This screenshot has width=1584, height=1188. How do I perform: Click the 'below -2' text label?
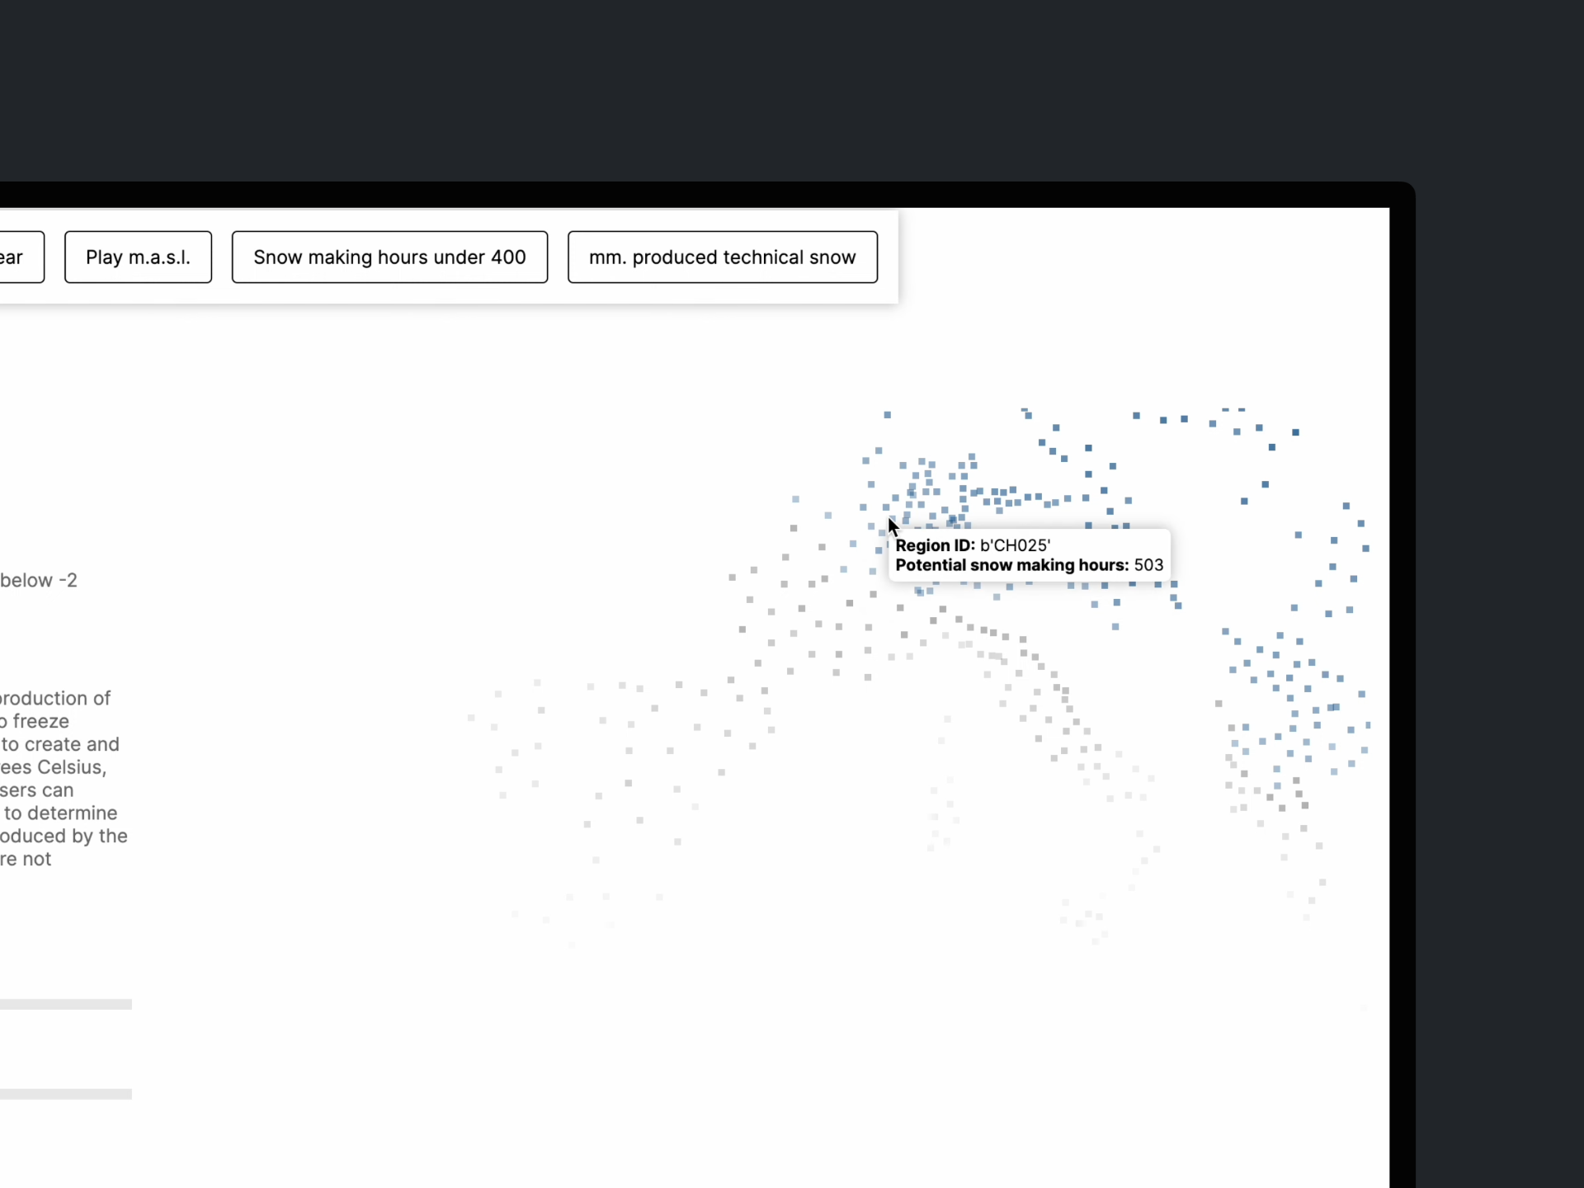click(x=39, y=580)
